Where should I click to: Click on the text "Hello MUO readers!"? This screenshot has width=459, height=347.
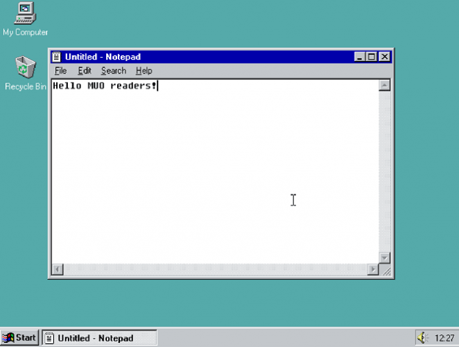[x=105, y=85]
